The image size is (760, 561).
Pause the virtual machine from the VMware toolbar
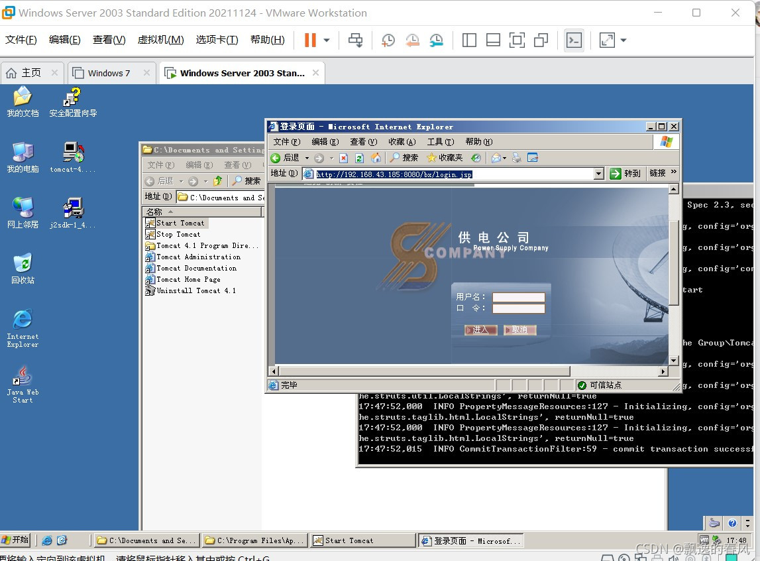(310, 40)
